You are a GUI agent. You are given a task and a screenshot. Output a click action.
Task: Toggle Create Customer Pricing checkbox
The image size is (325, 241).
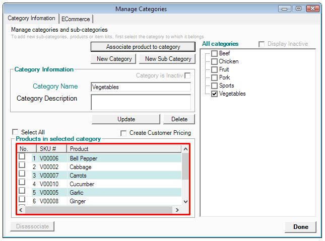click(x=124, y=133)
